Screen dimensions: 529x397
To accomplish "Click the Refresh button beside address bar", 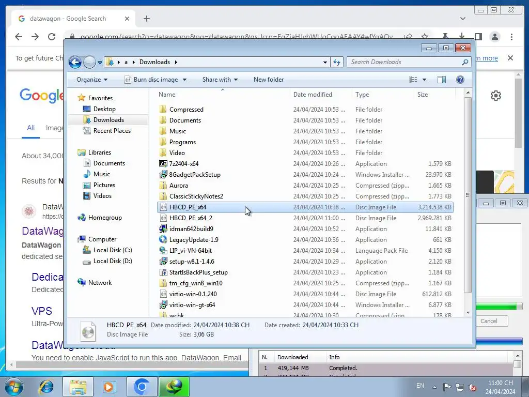I will pyautogui.click(x=337, y=62).
